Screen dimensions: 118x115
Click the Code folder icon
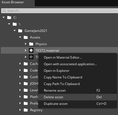pos(26,70)
